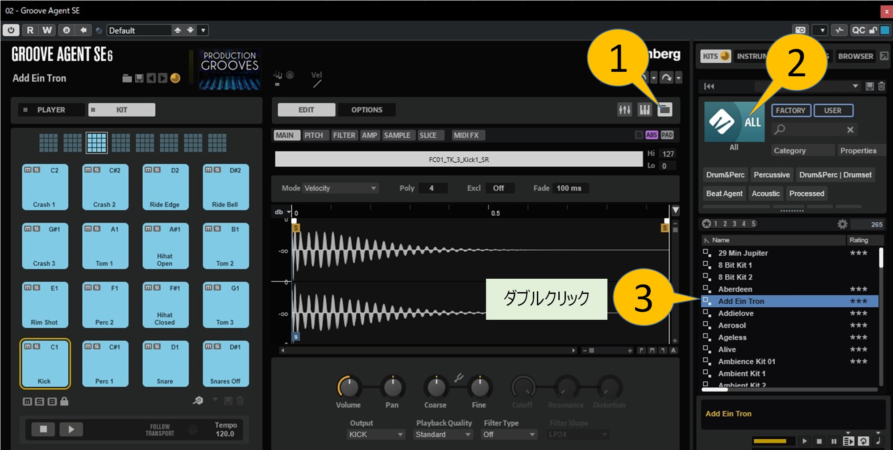Select the Drum&Perc category tag
The width and height of the screenshot is (893, 450).
(725, 175)
